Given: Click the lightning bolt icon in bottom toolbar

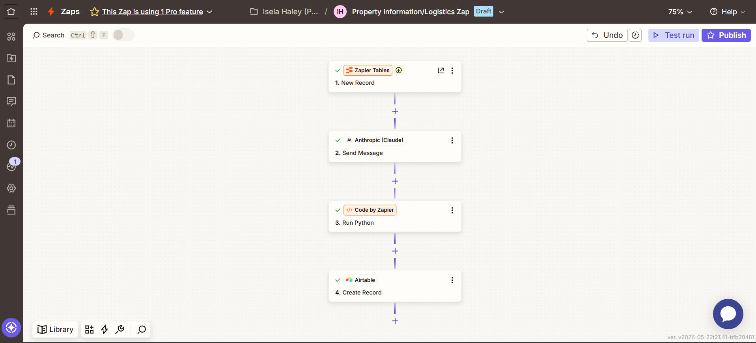Looking at the screenshot, I should tap(105, 330).
